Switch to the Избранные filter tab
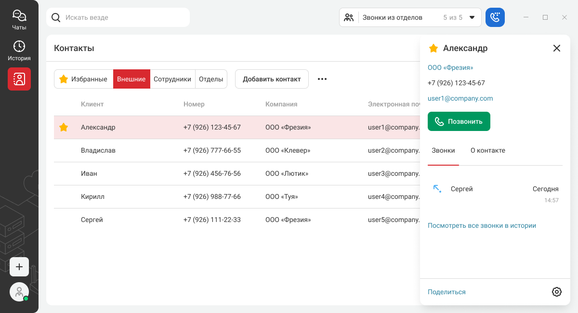The image size is (578, 313). click(83, 79)
